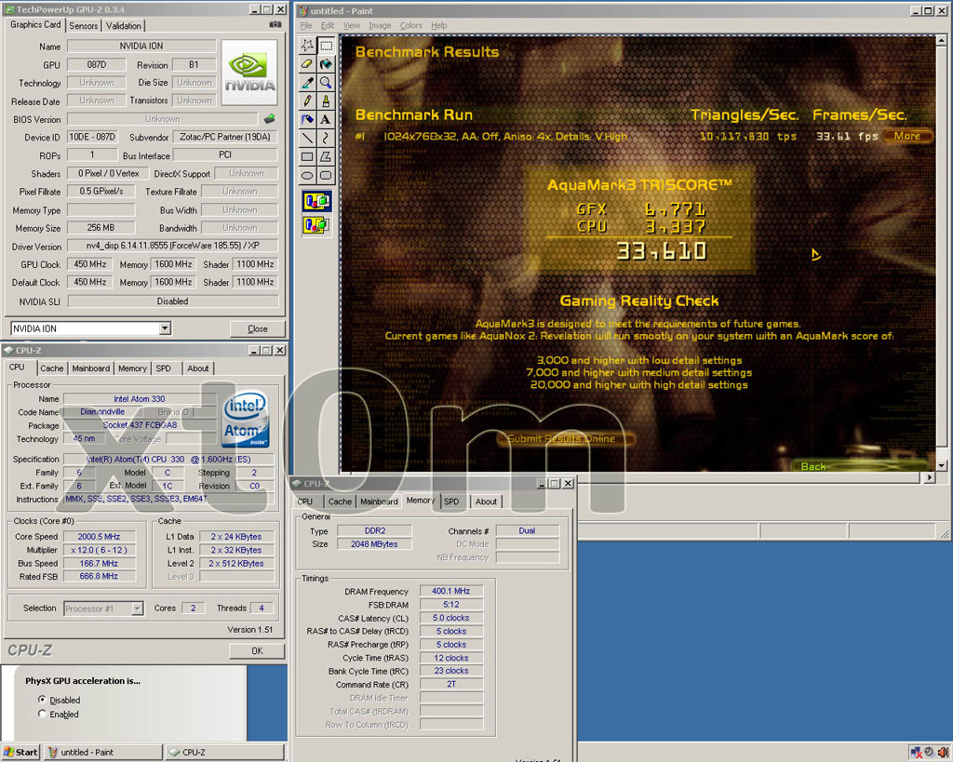Select the Polygon shape tool
The image size is (953, 762).
(x=327, y=157)
